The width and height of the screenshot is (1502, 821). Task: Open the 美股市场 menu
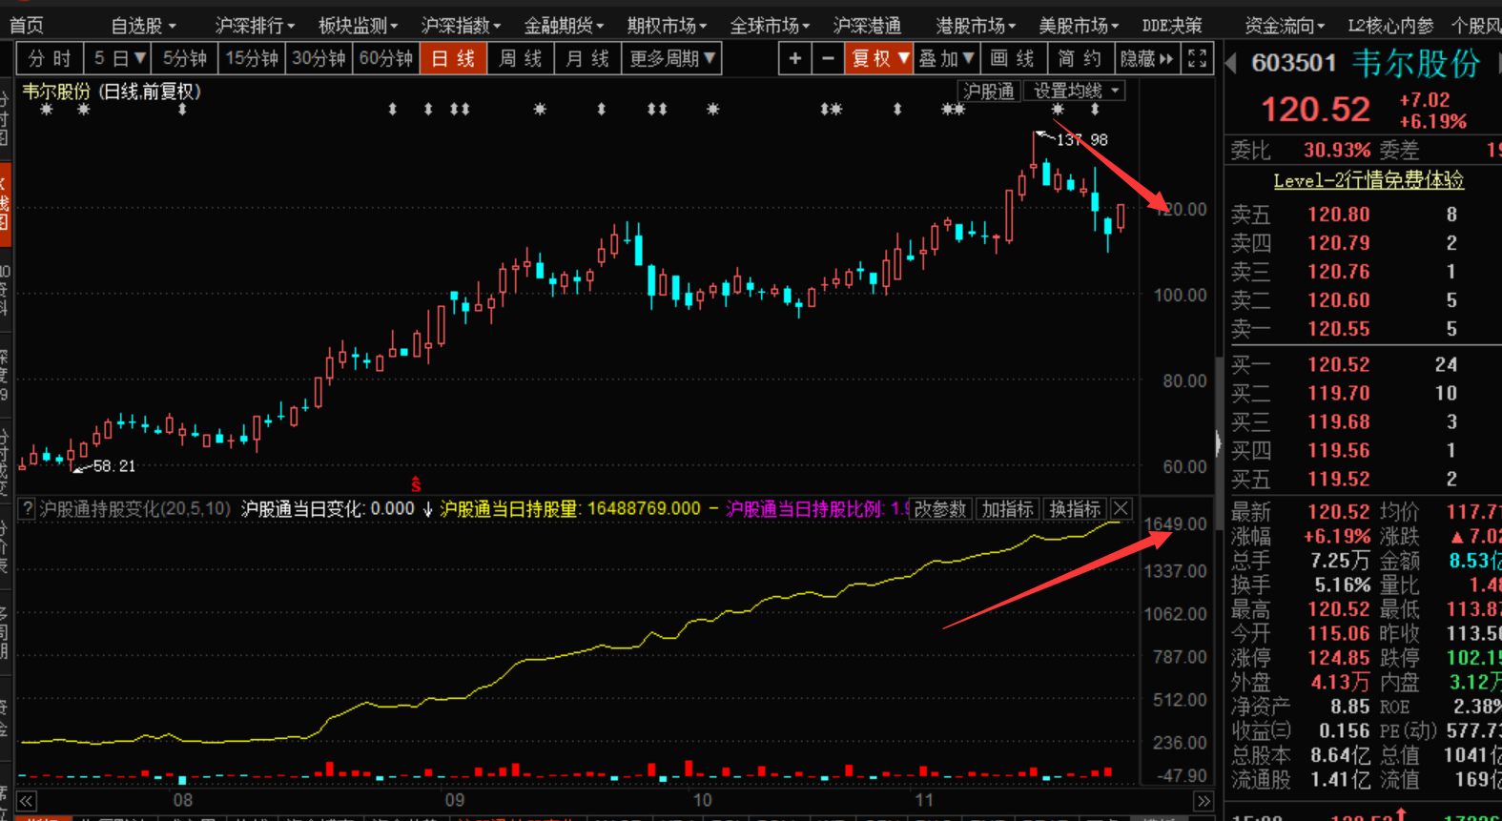click(1079, 26)
